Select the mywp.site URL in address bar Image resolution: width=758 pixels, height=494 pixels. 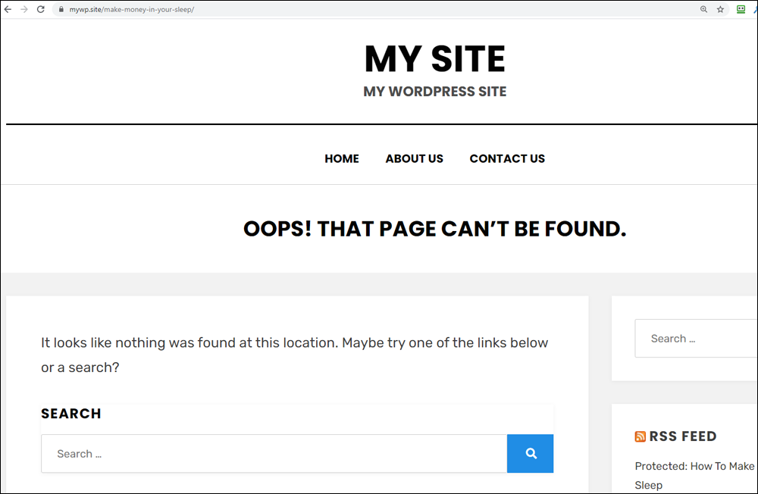pyautogui.click(x=131, y=9)
